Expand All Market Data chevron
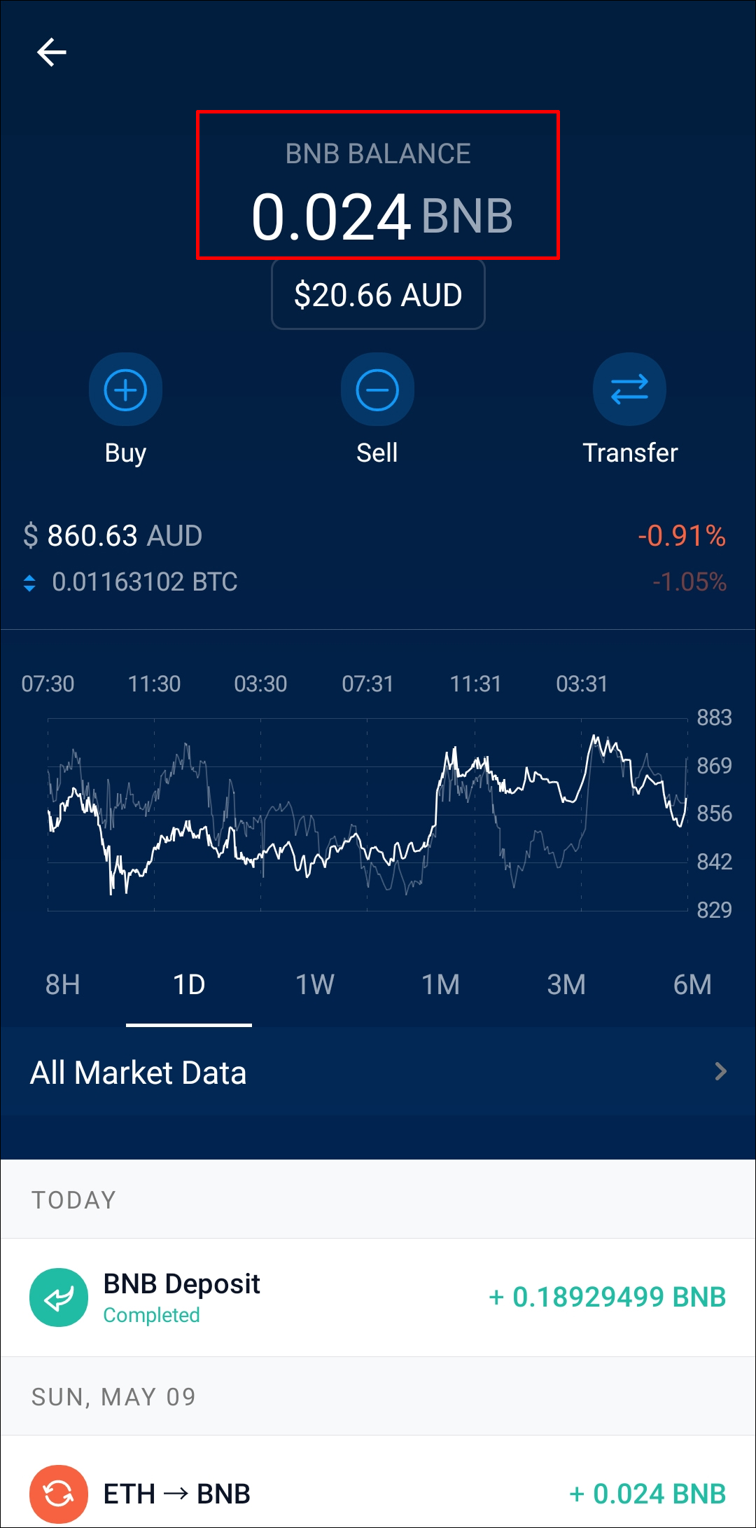The height and width of the screenshot is (1528, 756). click(x=720, y=1071)
